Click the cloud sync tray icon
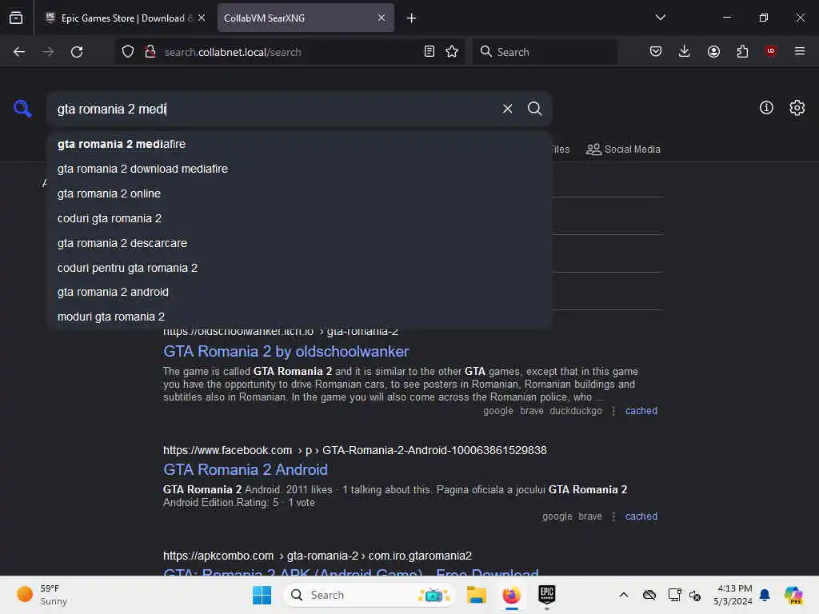 (x=649, y=595)
